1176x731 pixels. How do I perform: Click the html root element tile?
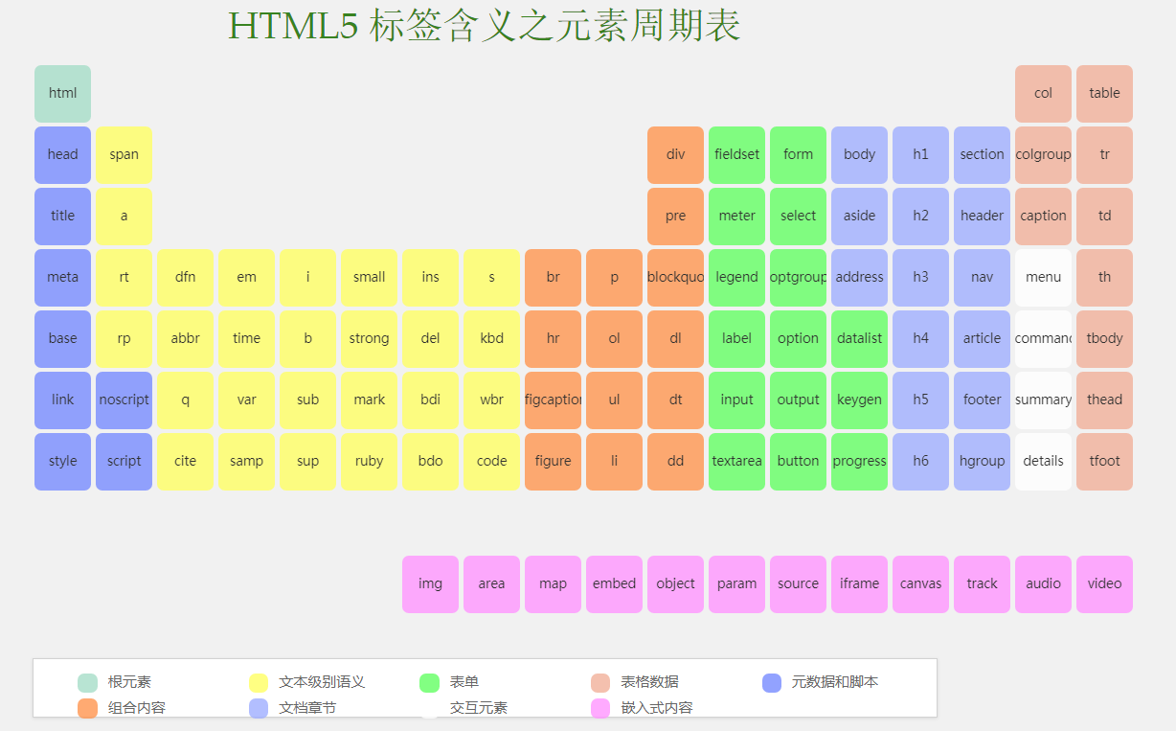tap(62, 93)
